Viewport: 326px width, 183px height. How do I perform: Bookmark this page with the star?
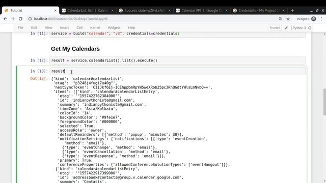click(288, 19)
